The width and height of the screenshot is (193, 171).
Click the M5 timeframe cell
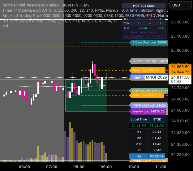[x=139, y=138]
